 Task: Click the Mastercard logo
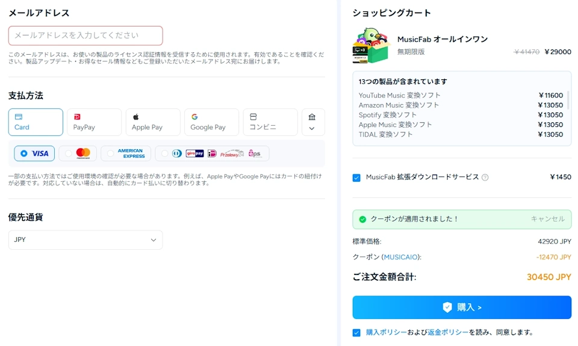point(83,153)
